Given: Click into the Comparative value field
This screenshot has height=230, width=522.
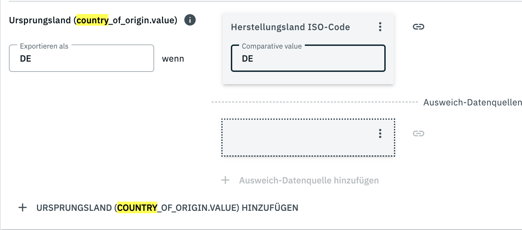Looking at the screenshot, I should [308, 59].
